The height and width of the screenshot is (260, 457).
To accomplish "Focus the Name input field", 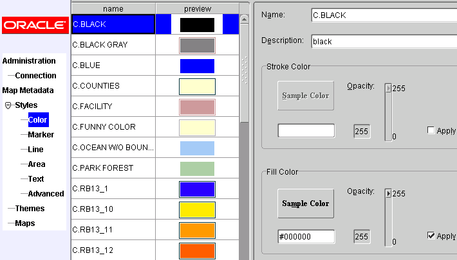I will pos(384,15).
